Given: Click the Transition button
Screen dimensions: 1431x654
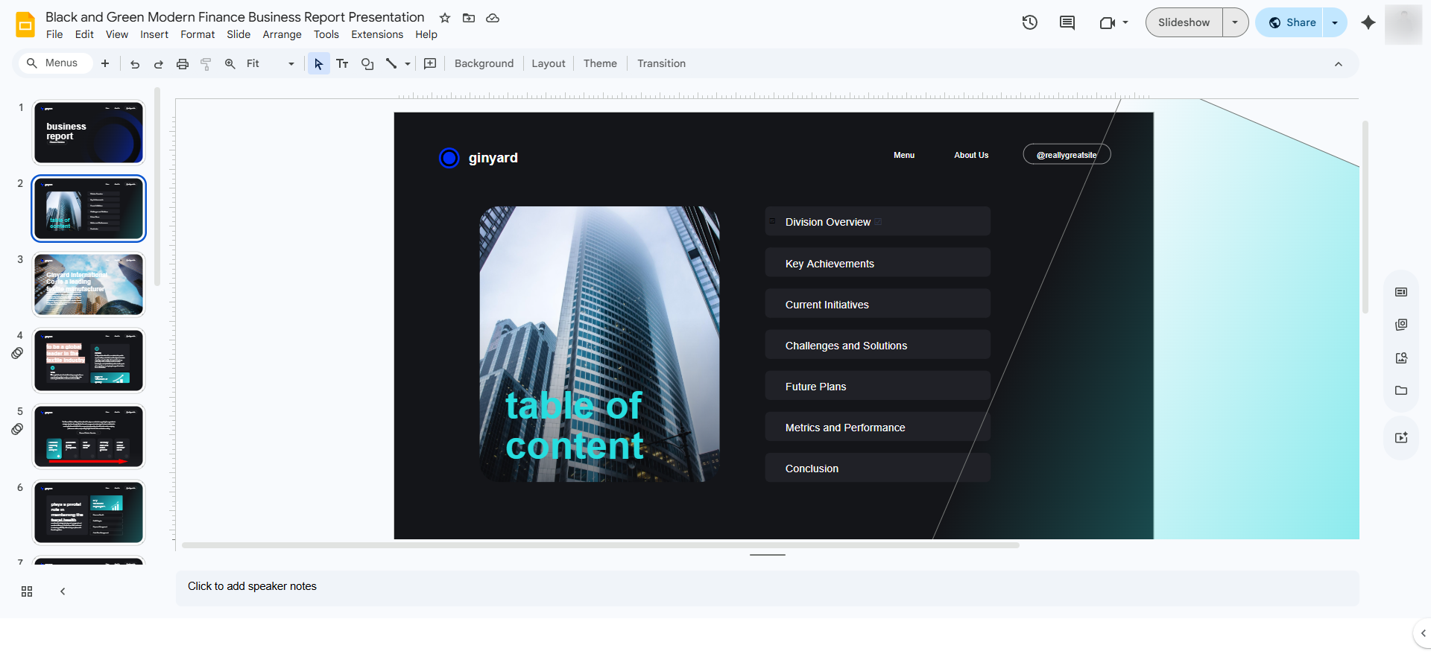Looking at the screenshot, I should click(x=661, y=63).
